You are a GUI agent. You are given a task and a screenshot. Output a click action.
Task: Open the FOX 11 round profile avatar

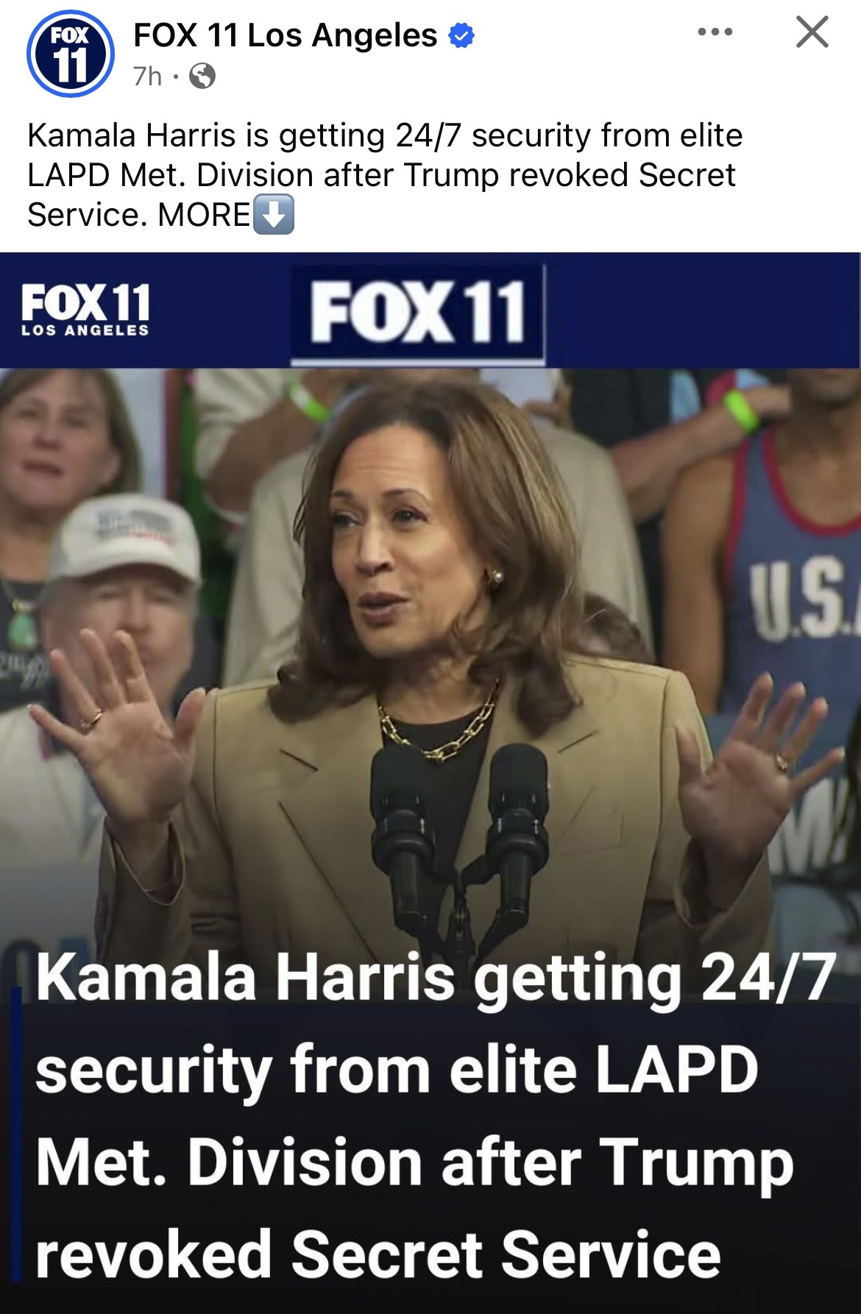pyautogui.click(x=71, y=54)
